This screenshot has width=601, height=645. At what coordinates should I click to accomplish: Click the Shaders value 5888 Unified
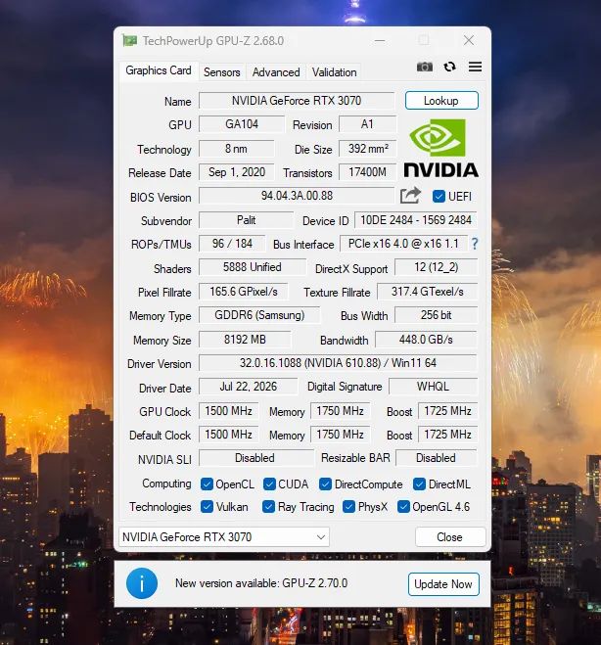click(253, 267)
